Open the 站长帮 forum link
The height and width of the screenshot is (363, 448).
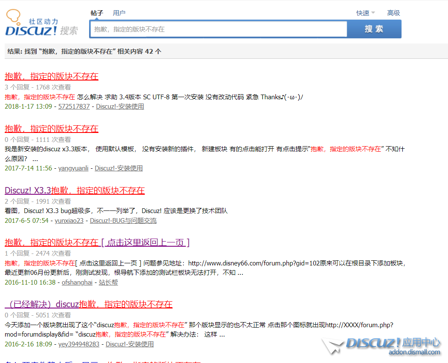(x=108, y=282)
